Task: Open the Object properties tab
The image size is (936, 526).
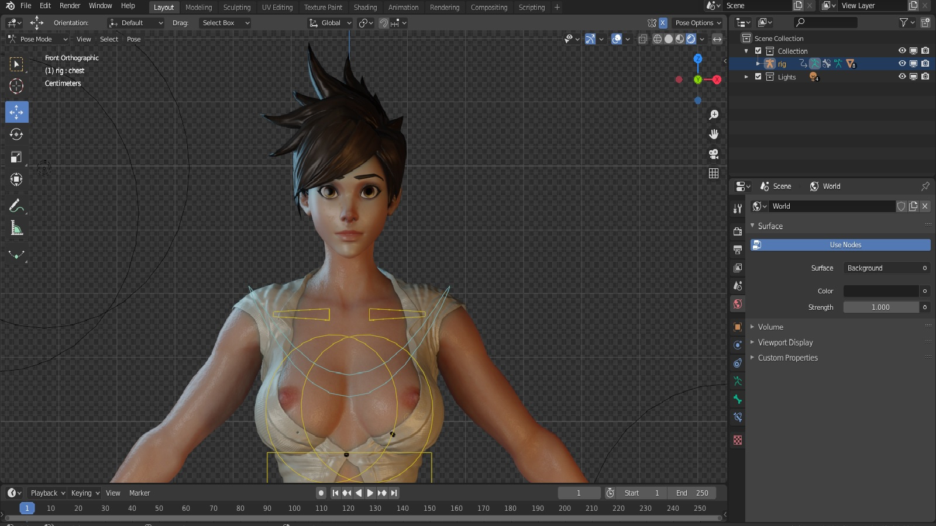Action: pos(738,327)
